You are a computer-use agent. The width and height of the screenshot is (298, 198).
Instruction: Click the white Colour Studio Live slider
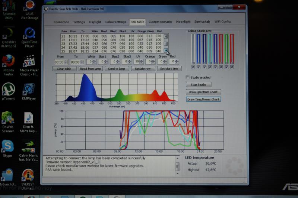coord(193,49)
